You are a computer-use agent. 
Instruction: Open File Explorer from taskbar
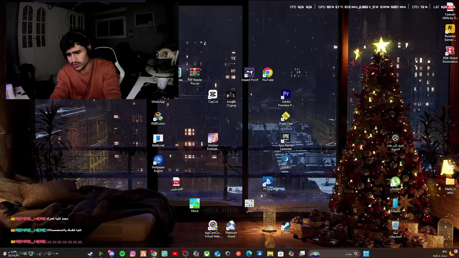pyautogui.click(x=270, y=254)
